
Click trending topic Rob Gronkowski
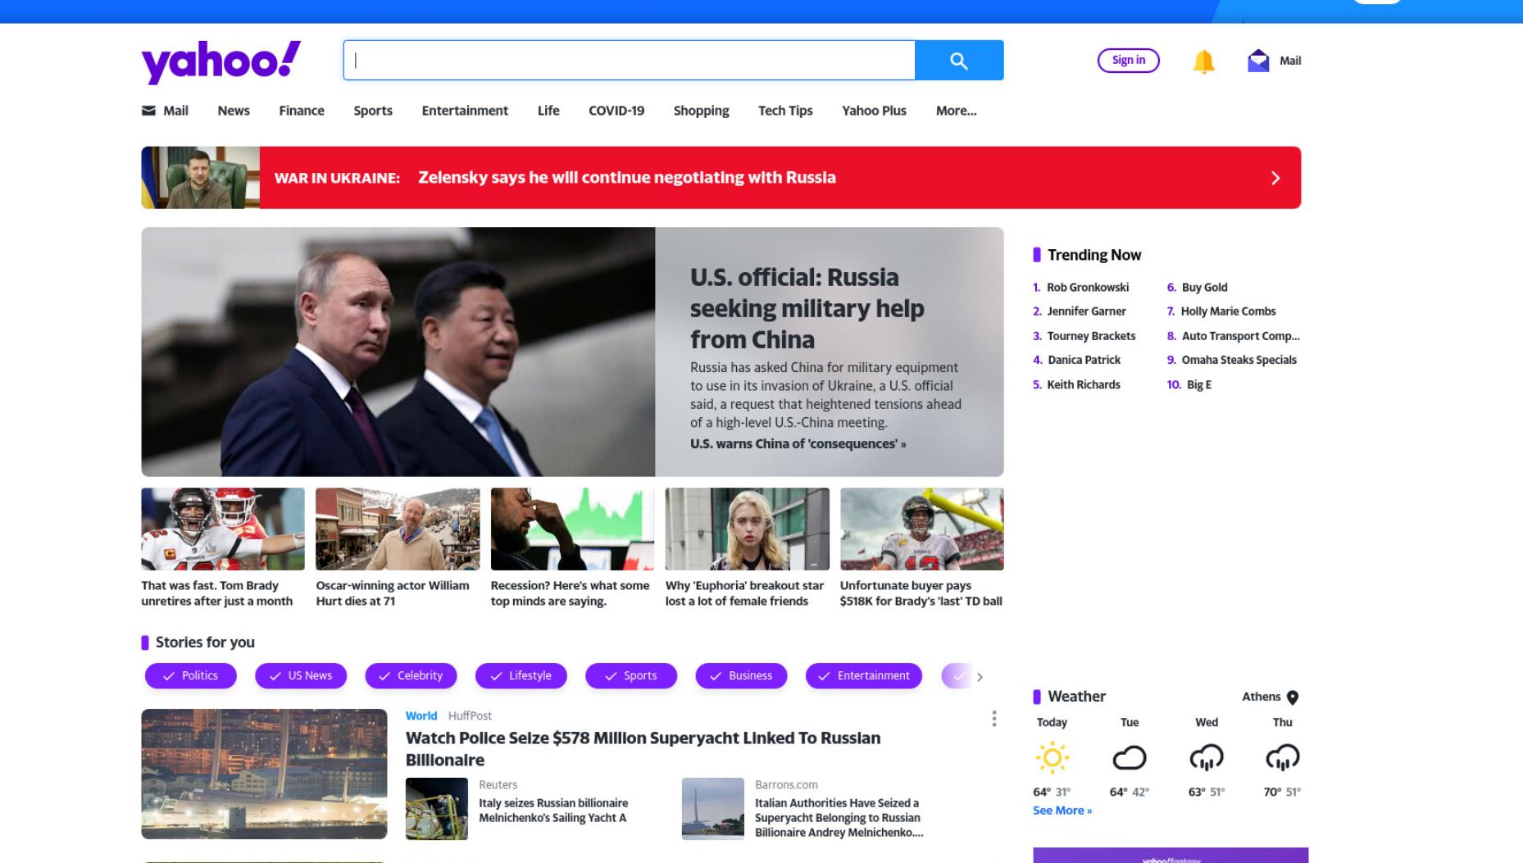pos(1088,287)
